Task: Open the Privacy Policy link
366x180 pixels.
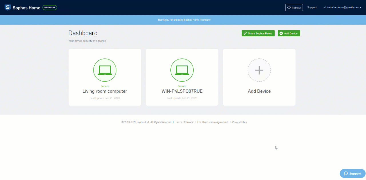Action: pyautogui.click(x=239, y=122)
